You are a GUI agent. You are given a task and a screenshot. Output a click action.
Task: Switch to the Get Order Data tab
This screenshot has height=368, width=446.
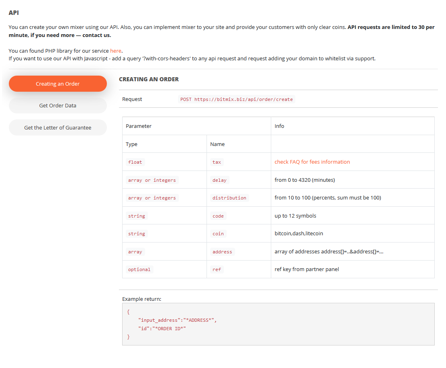pyautogui.click(x=58, y=105)
